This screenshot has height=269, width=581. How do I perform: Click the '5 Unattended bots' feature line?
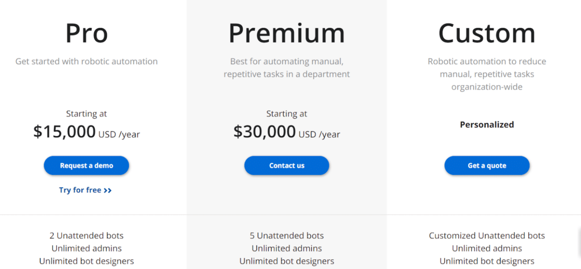(x=287, y=236)
